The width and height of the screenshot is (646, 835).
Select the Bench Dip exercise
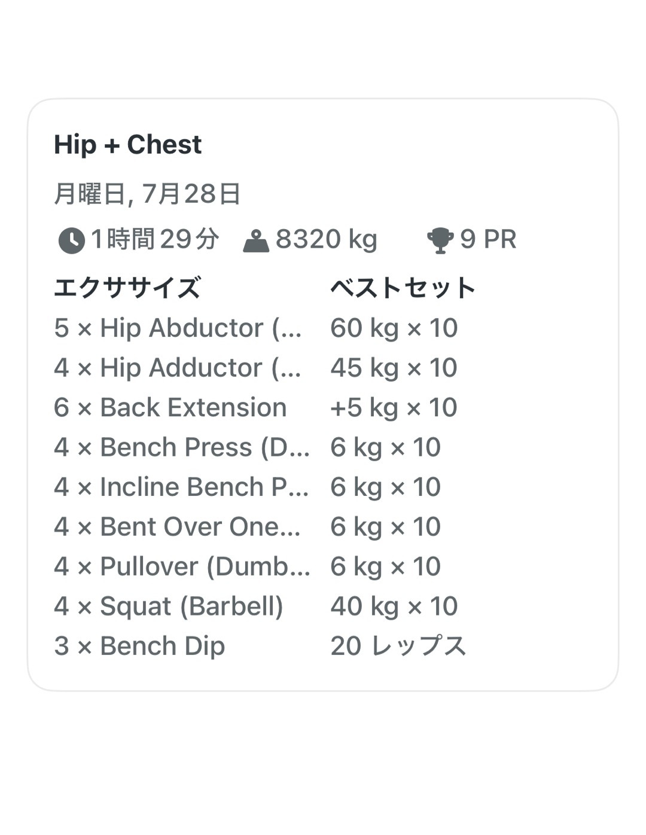coord(139,646)
